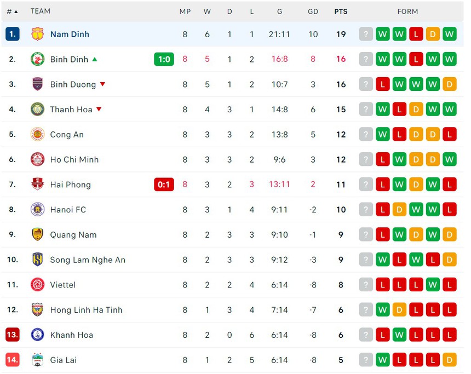The width and height of the screenshot is (471, 374).
Task: Click the Quang Nam club crest
Action: click(37, 235)
